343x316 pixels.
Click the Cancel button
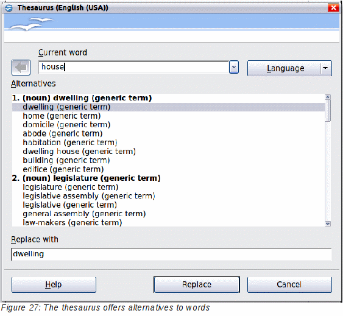click(289, 284)
